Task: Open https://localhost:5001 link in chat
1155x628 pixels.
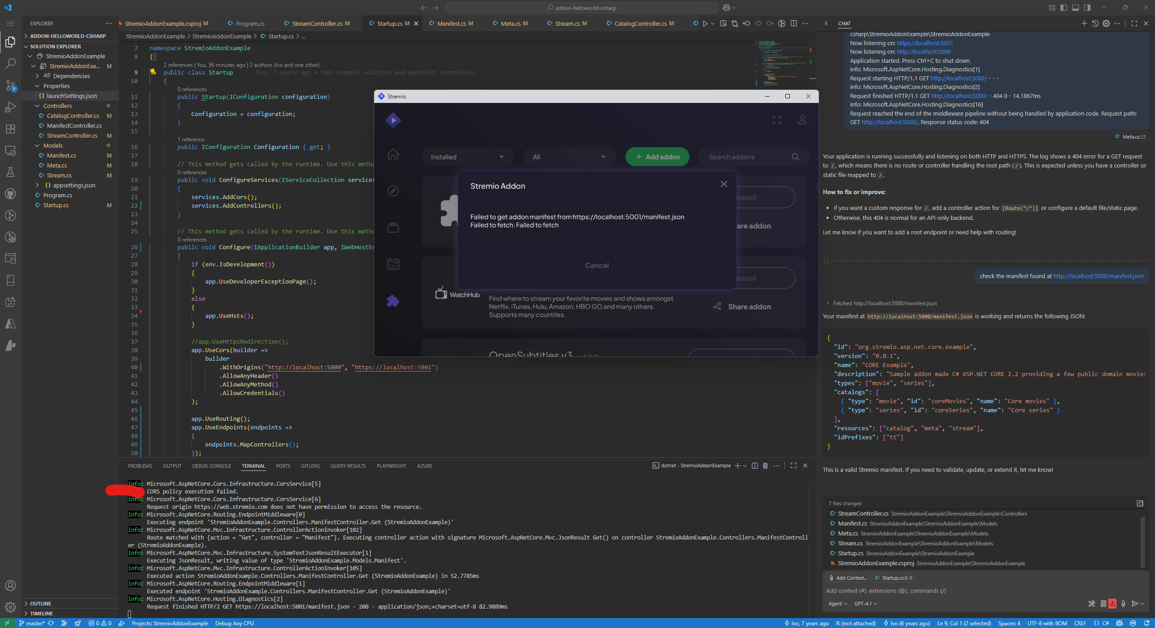Action: pyautogui.click(x=925, y=43)
